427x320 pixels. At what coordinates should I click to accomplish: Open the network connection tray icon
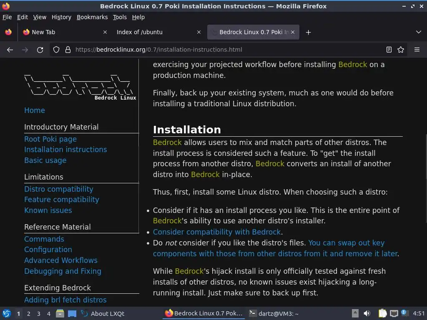(x=394, y=314)
